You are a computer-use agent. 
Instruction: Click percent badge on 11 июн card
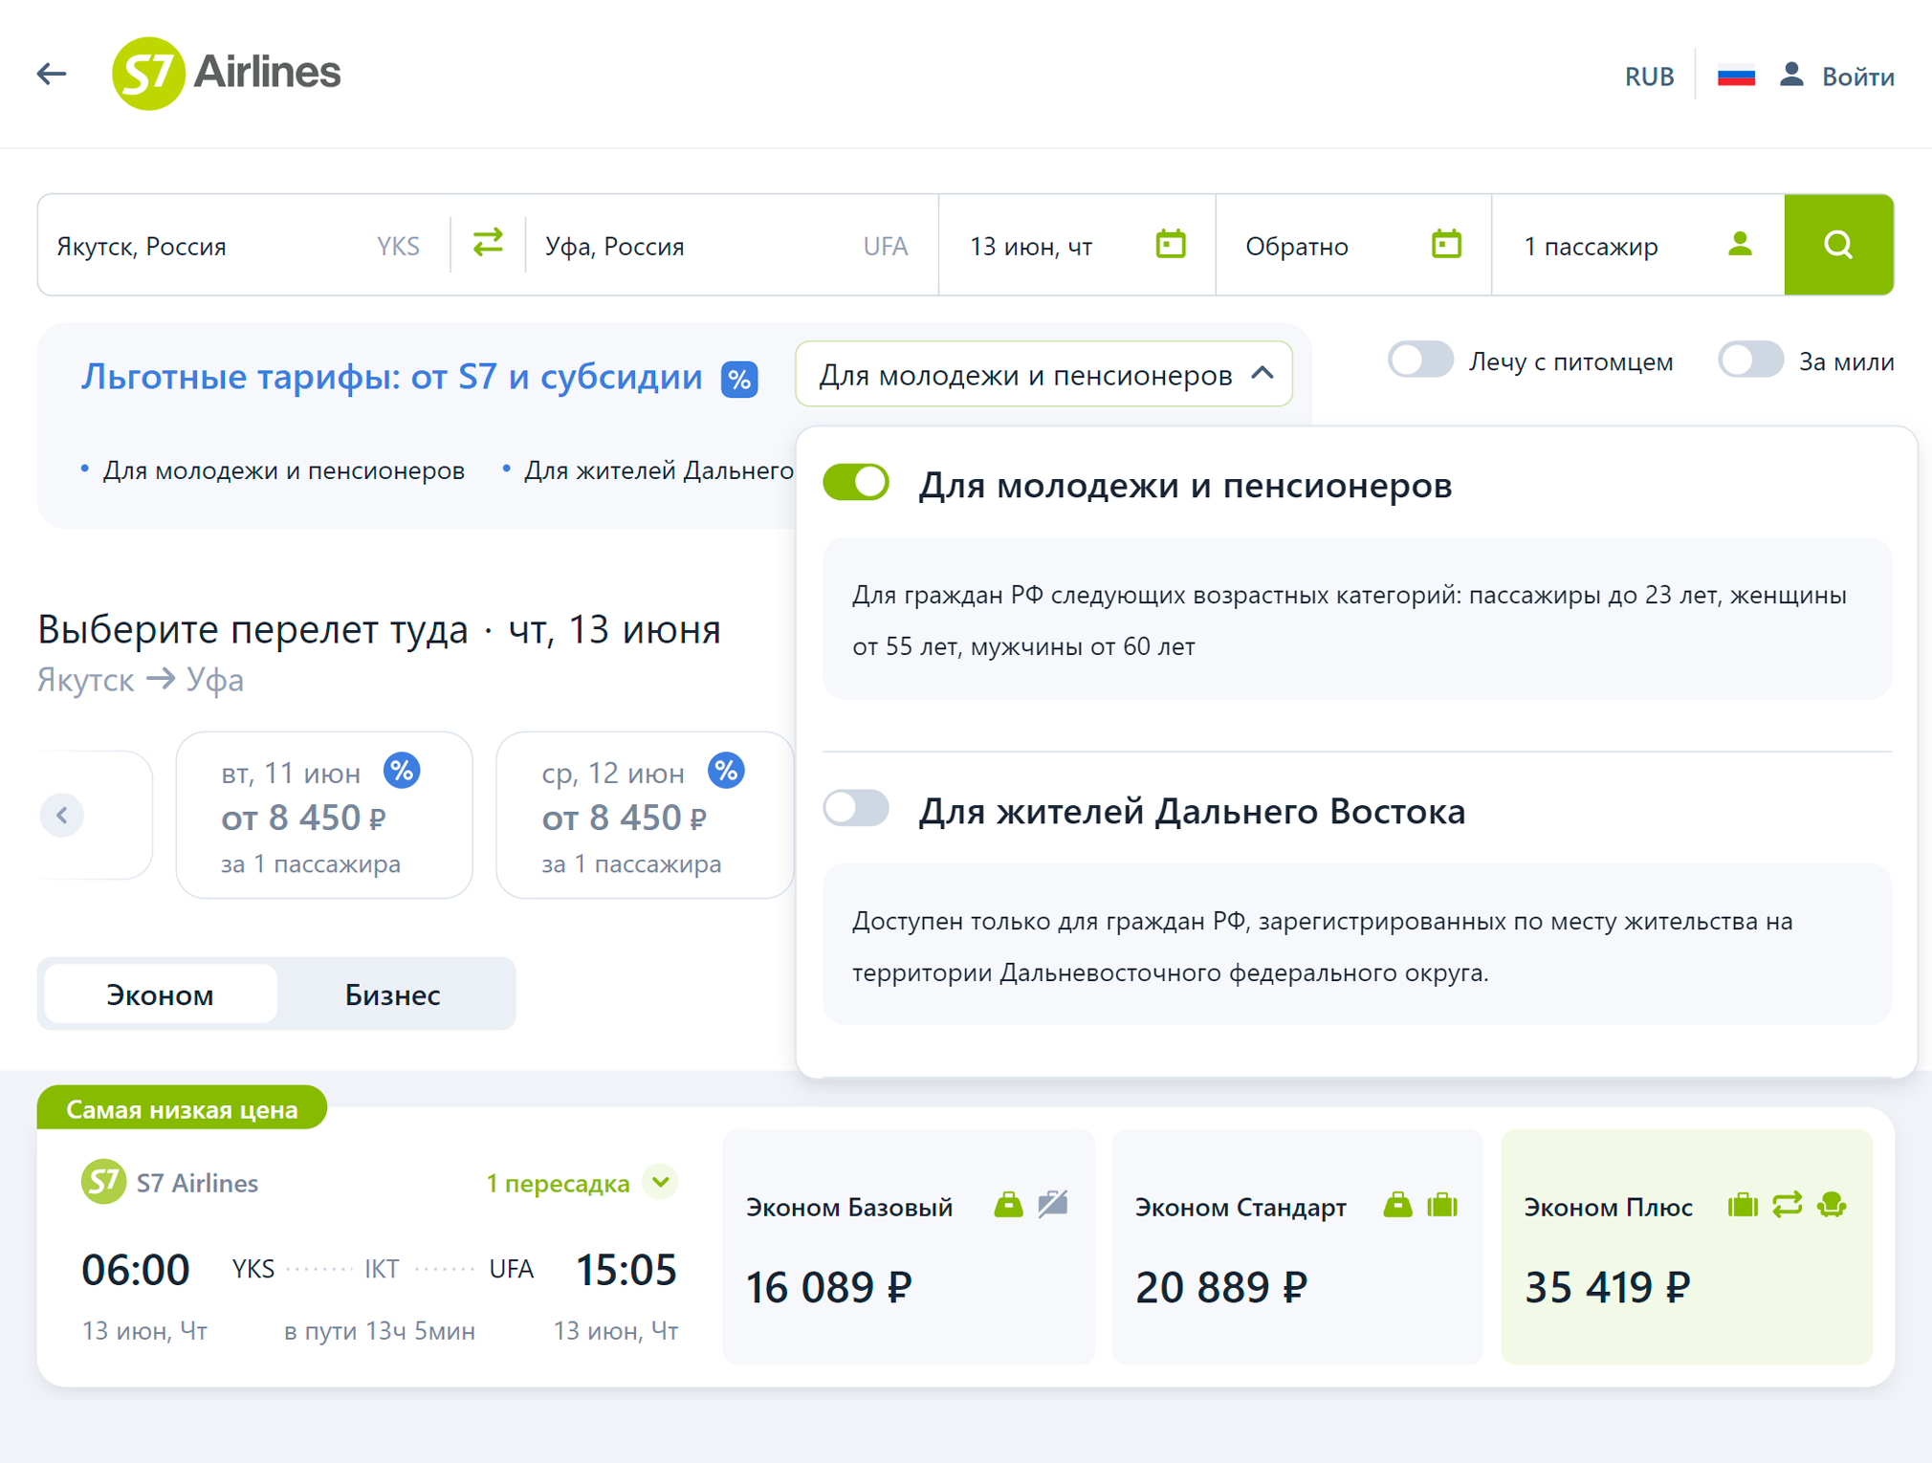[402, 770]
